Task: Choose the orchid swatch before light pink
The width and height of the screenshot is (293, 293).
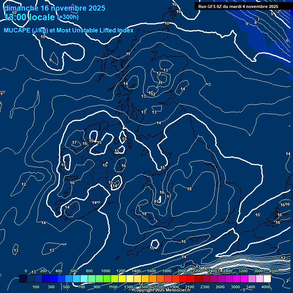Action: tap(252, 279)
